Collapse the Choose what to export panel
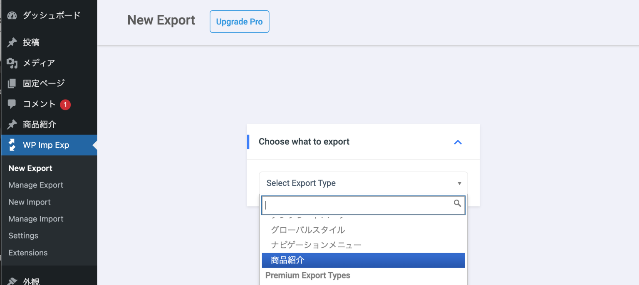The height and width of the screenshot is (285, 639). [458, 141]
